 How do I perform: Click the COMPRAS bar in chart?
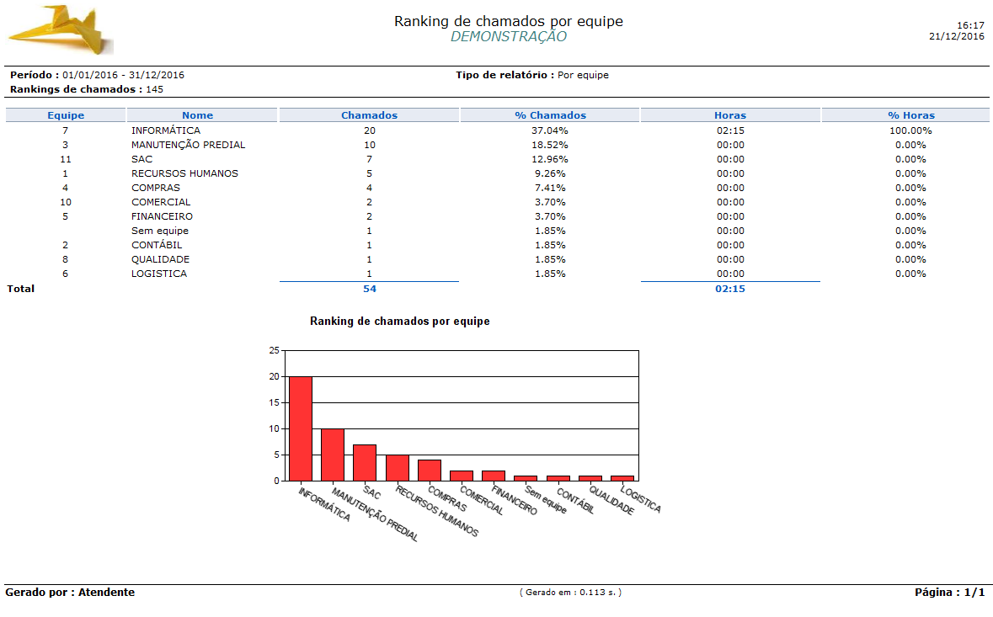point(430,470)
